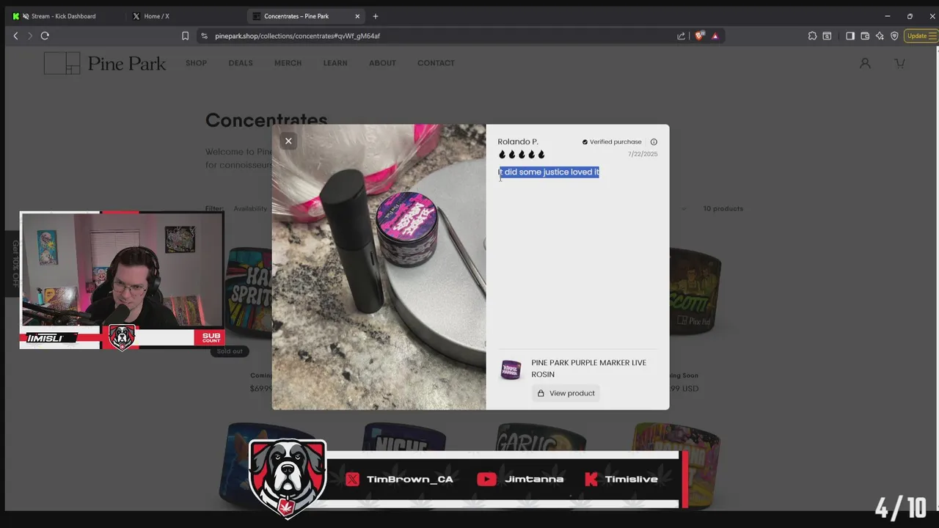Open LEARN menu
939x528 pixels.
pyautogui.click(x=335, y=63)
